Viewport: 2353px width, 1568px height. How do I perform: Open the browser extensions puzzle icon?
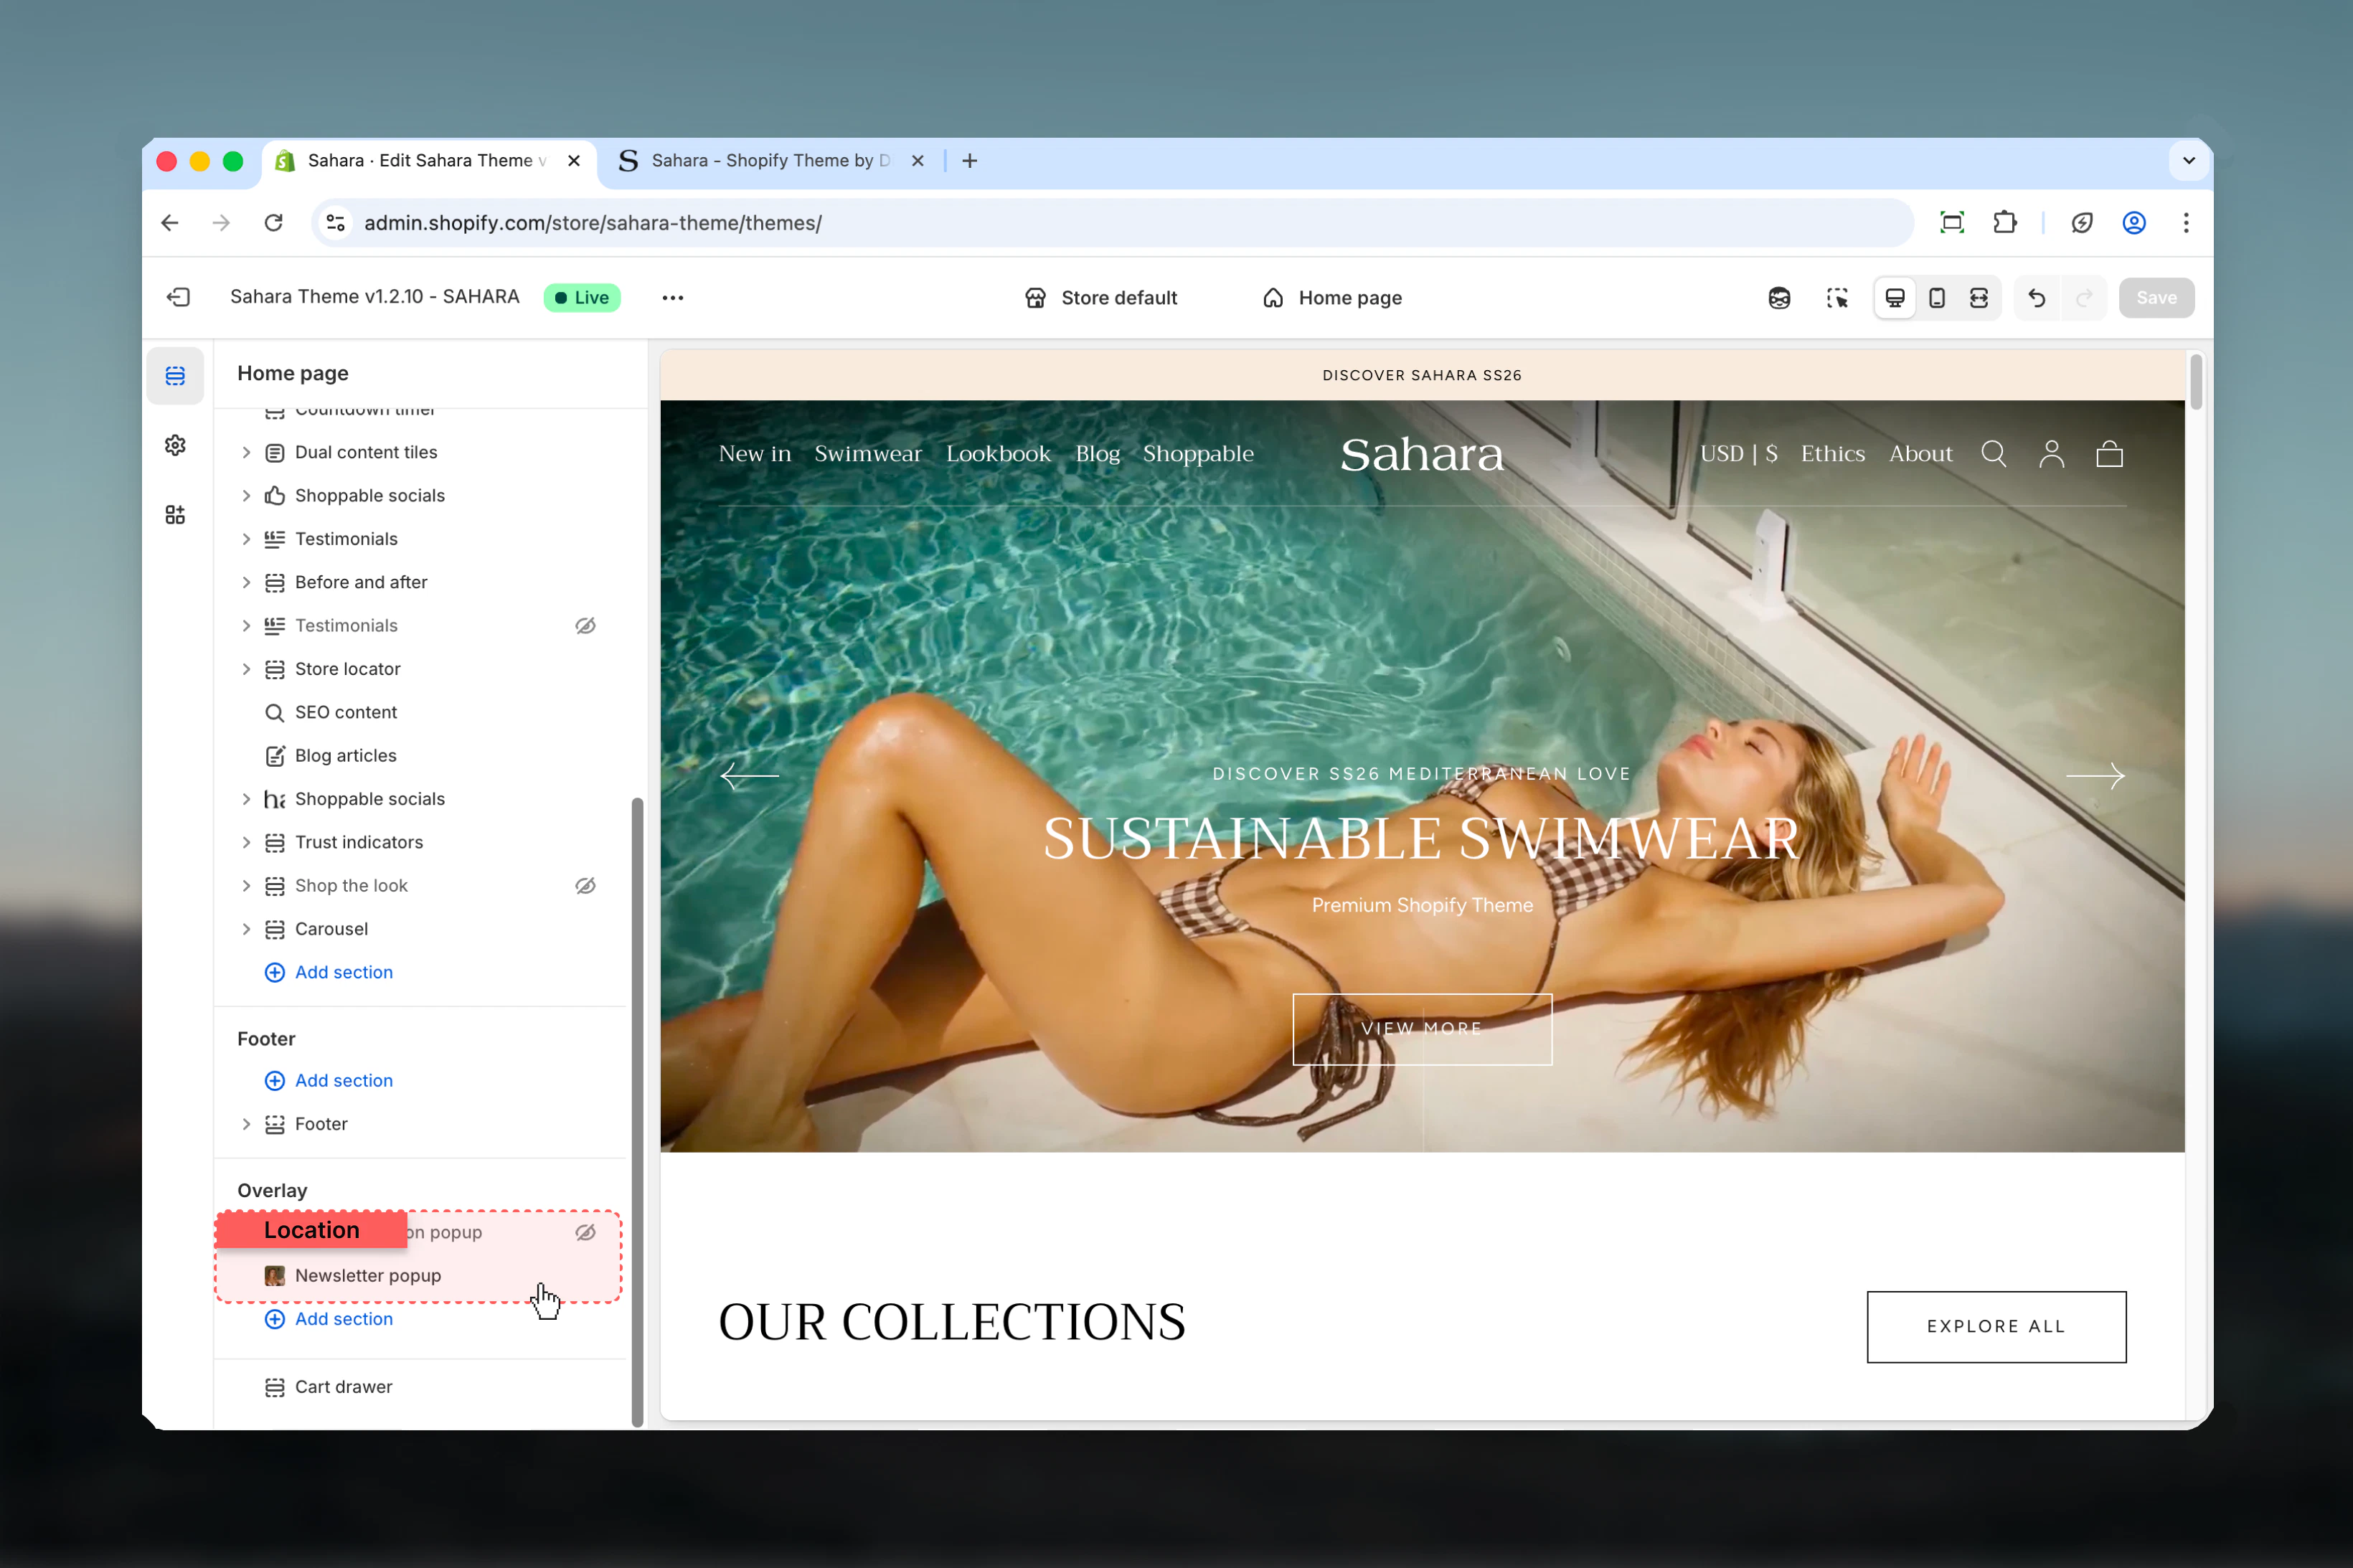pyautogui.click(x=2004, y=222)
